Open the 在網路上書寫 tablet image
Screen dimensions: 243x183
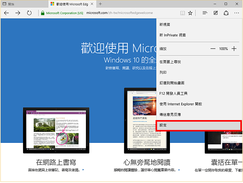(56, 130)
